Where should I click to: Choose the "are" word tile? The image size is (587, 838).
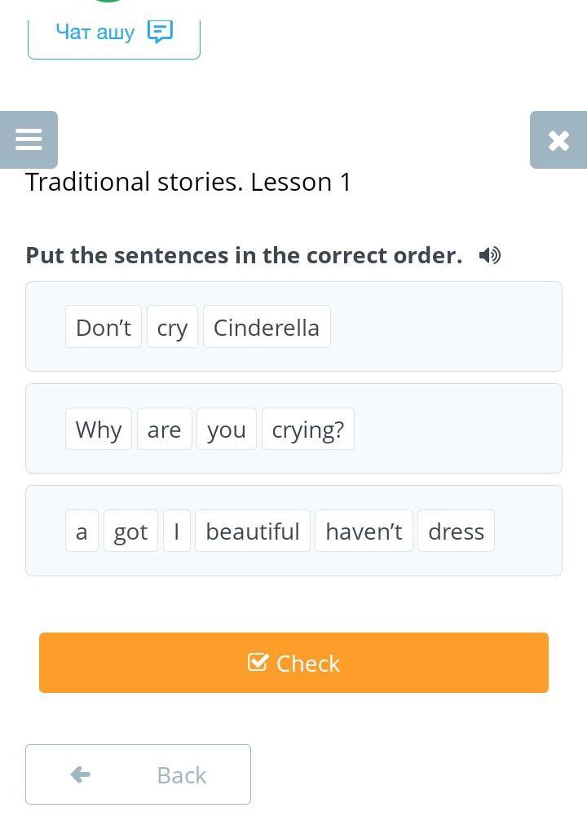click(x=165, y=429)
